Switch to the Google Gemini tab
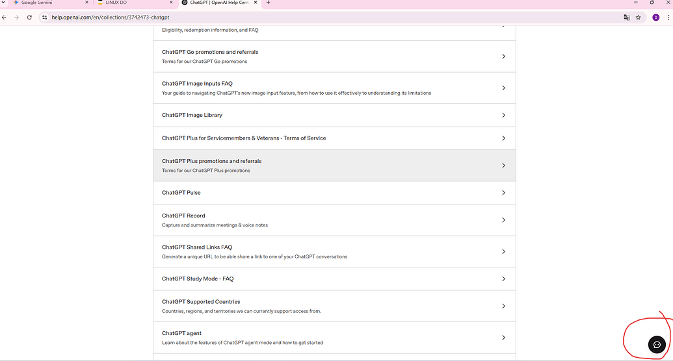673x361 pixels. click(51, 3)
